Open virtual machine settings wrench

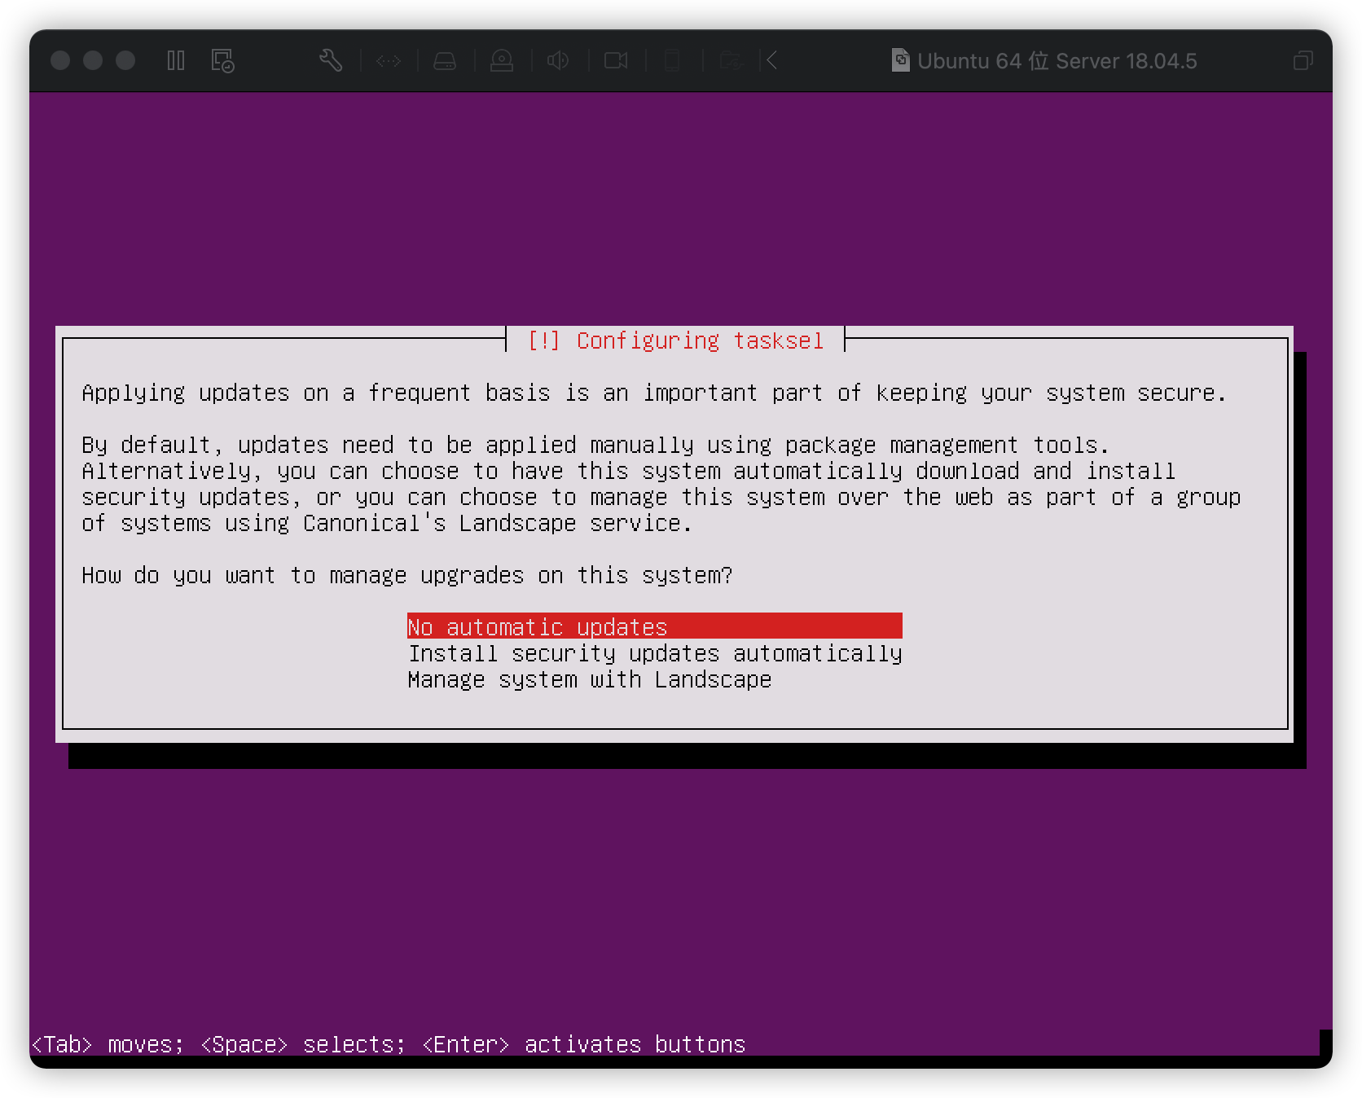331,60
